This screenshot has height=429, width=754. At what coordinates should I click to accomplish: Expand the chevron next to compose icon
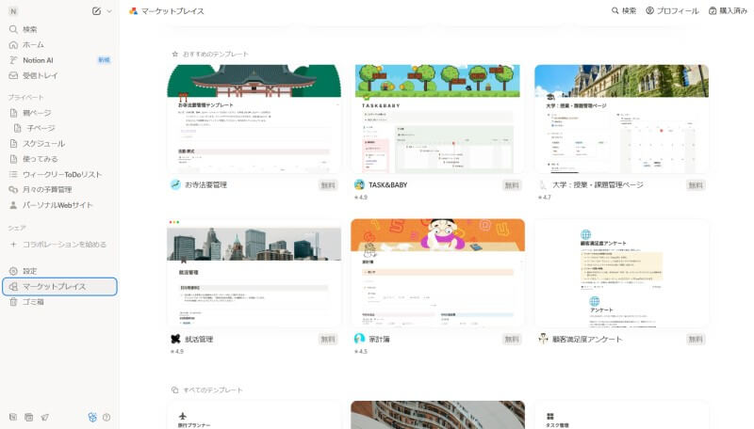coord(109,11)
